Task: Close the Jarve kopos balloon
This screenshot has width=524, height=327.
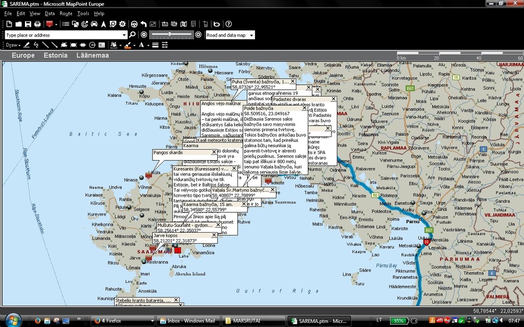Action: coord(214,235)
